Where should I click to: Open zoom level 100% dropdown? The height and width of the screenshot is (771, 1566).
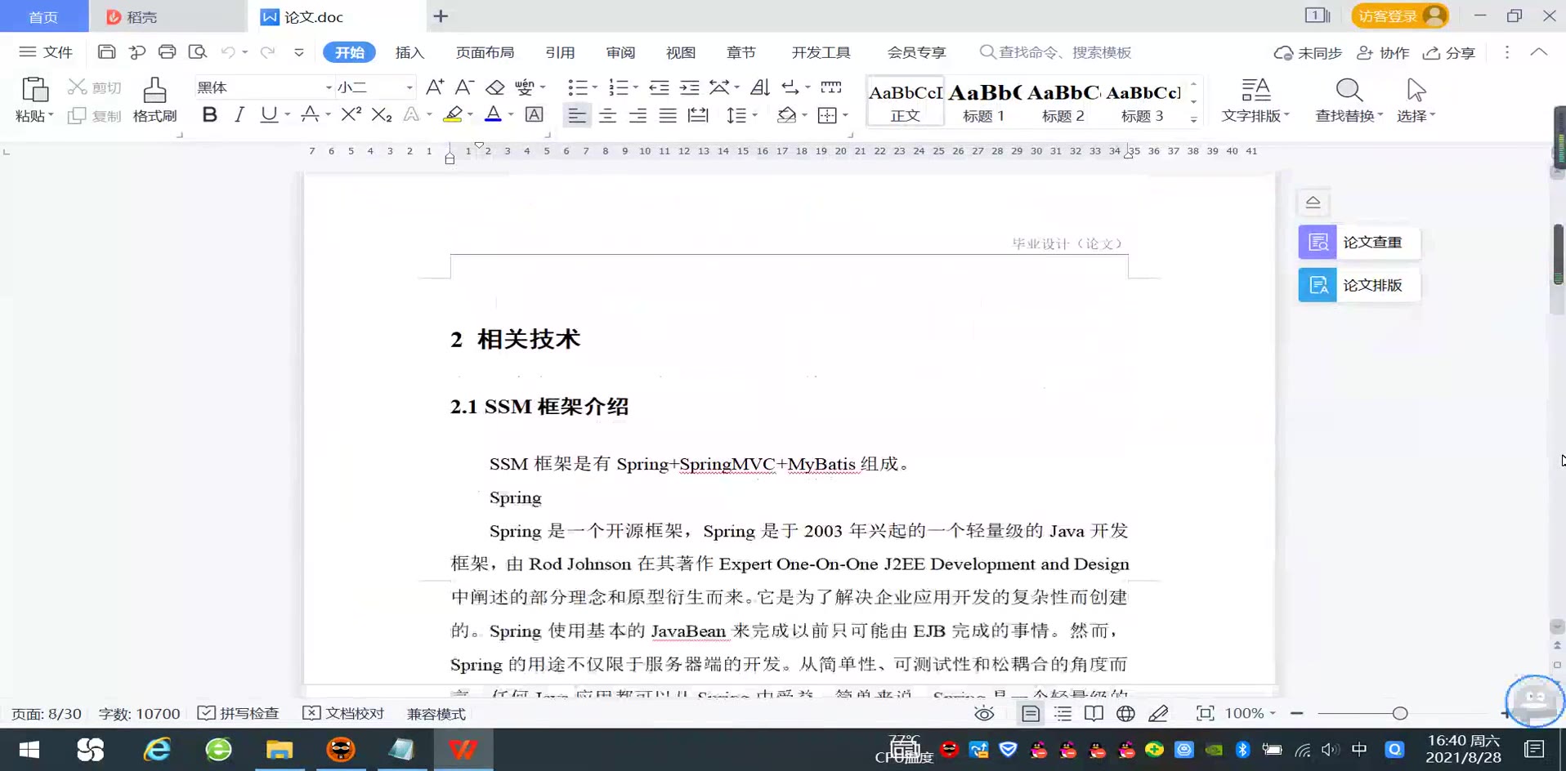click(1251, 714)
